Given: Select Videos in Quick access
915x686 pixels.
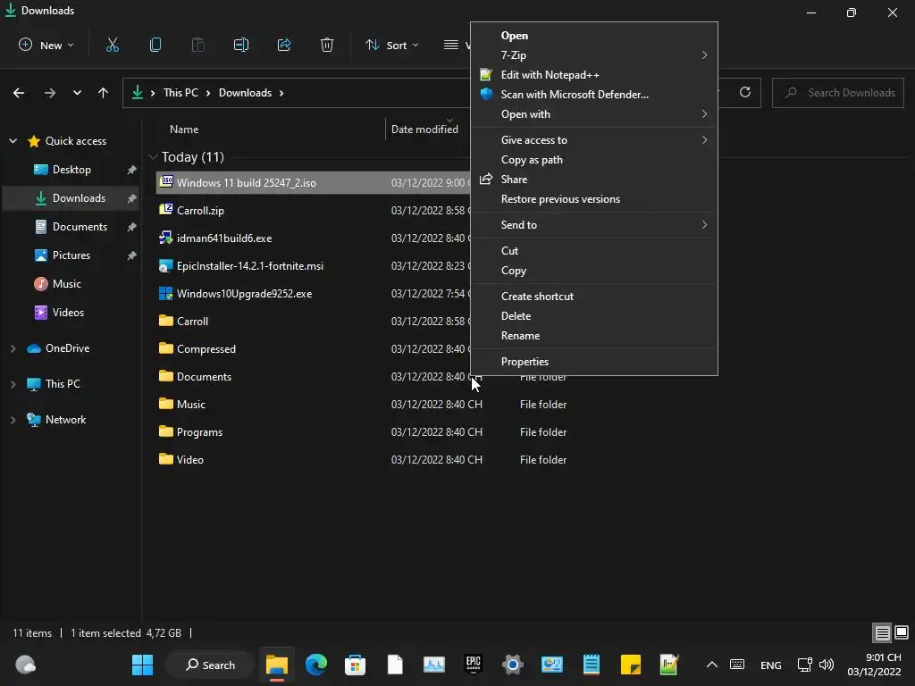Looking at the screenshot, I should [x=68, y=313].
